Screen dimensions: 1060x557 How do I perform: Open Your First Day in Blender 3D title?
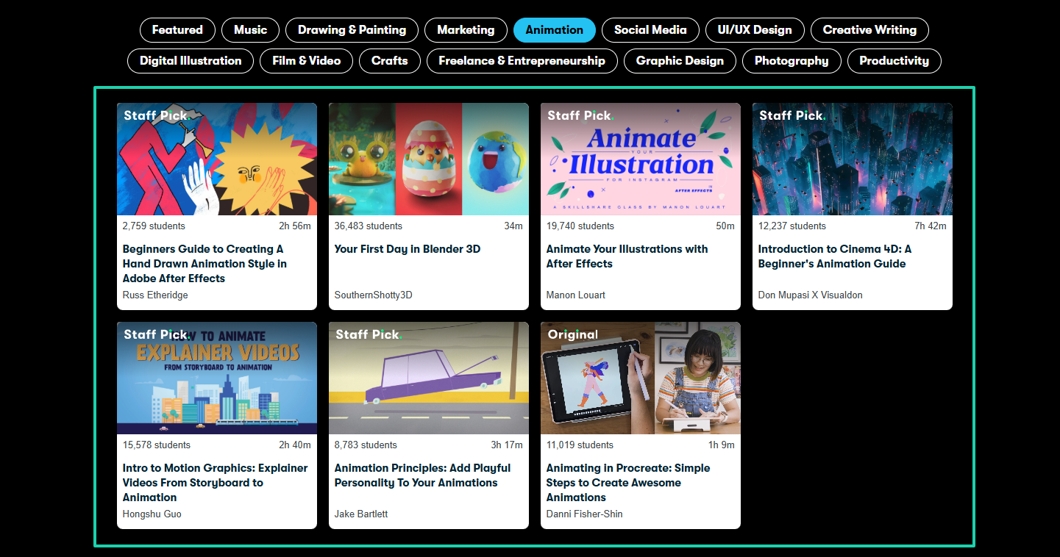(x=407, y=249)
